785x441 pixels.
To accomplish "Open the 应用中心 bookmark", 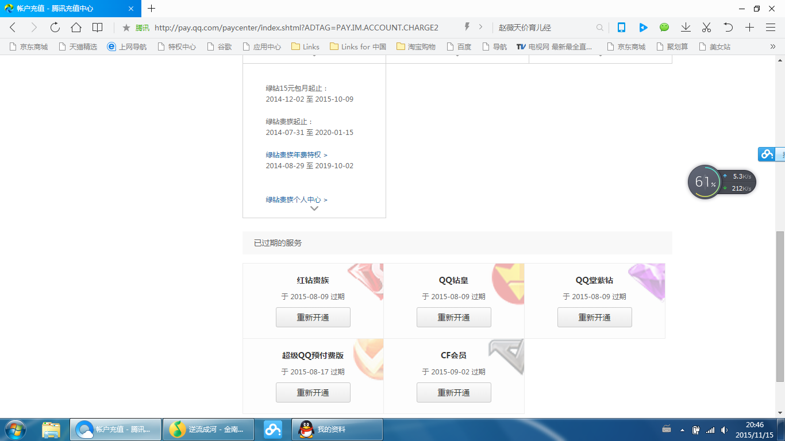I will tap(262, 47).
